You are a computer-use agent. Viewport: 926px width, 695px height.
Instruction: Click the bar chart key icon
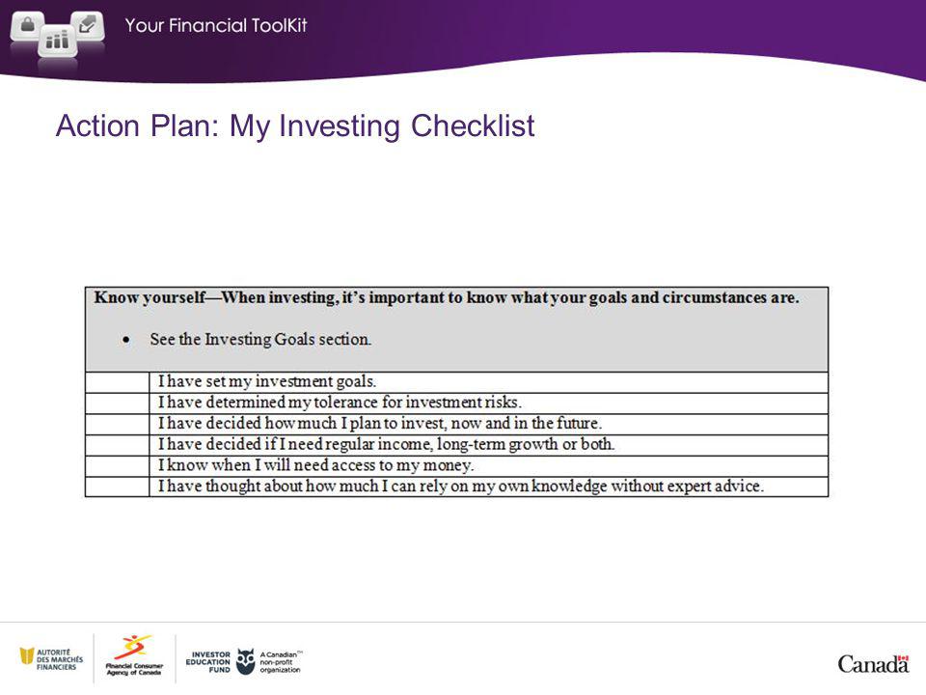57,41
